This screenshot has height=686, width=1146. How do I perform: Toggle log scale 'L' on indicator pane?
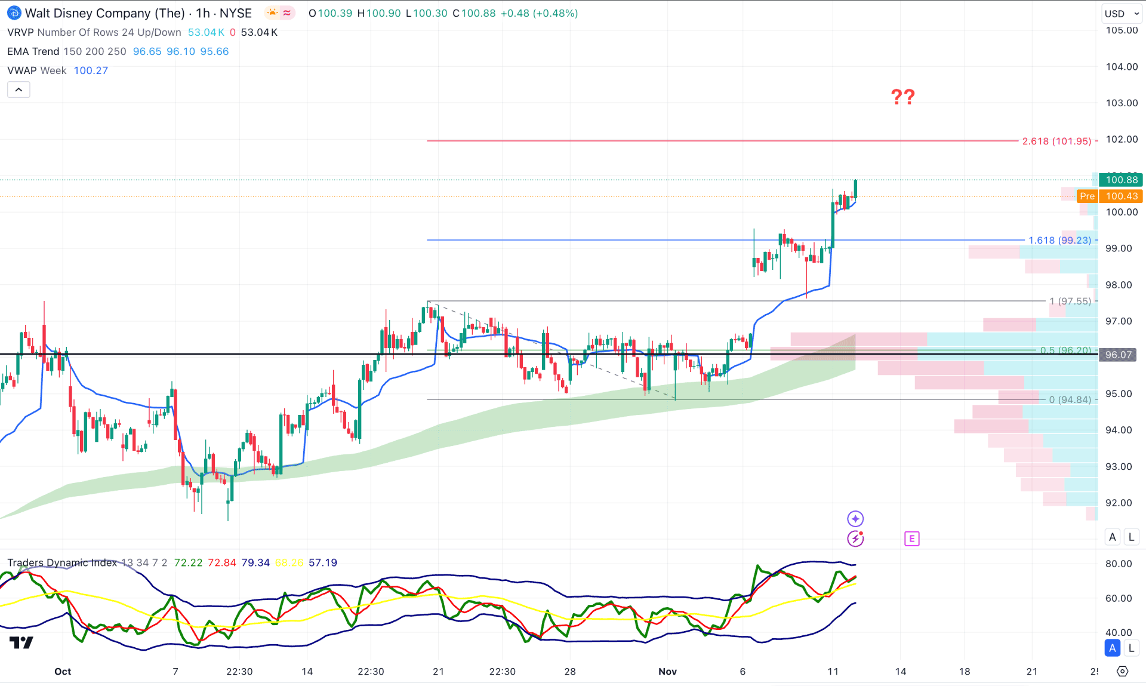1131,648
